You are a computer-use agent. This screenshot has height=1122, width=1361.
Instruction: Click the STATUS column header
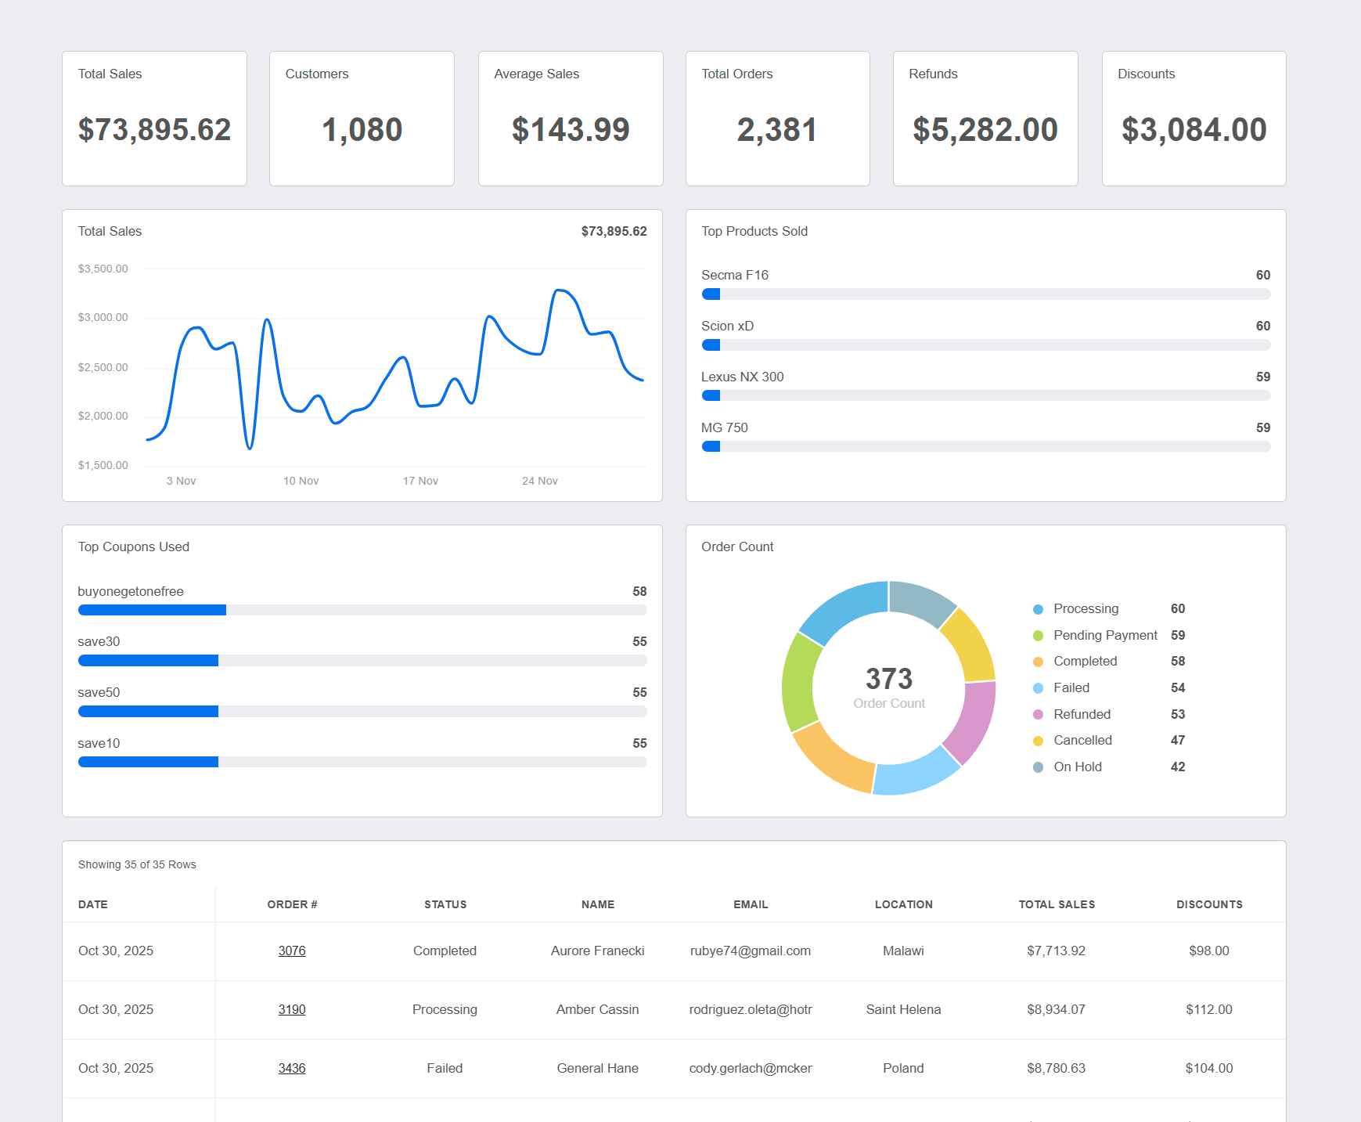tap(445, 904)
